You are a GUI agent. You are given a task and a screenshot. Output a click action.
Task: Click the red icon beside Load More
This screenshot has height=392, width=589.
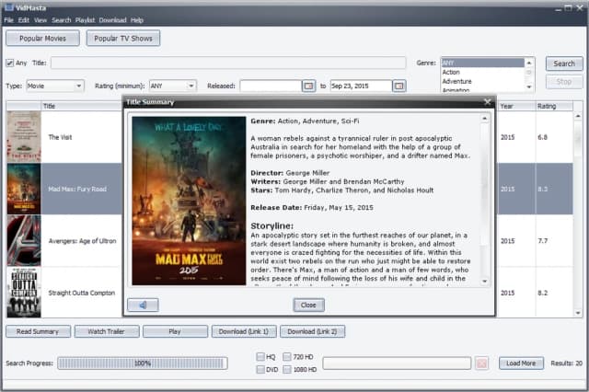pyautogui.click(x=481, y=363)
